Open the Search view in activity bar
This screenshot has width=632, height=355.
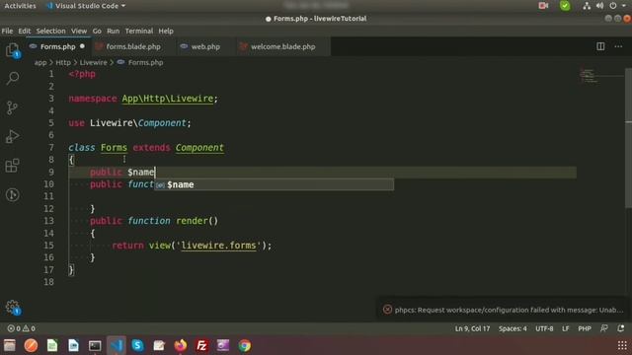(13, 78)
